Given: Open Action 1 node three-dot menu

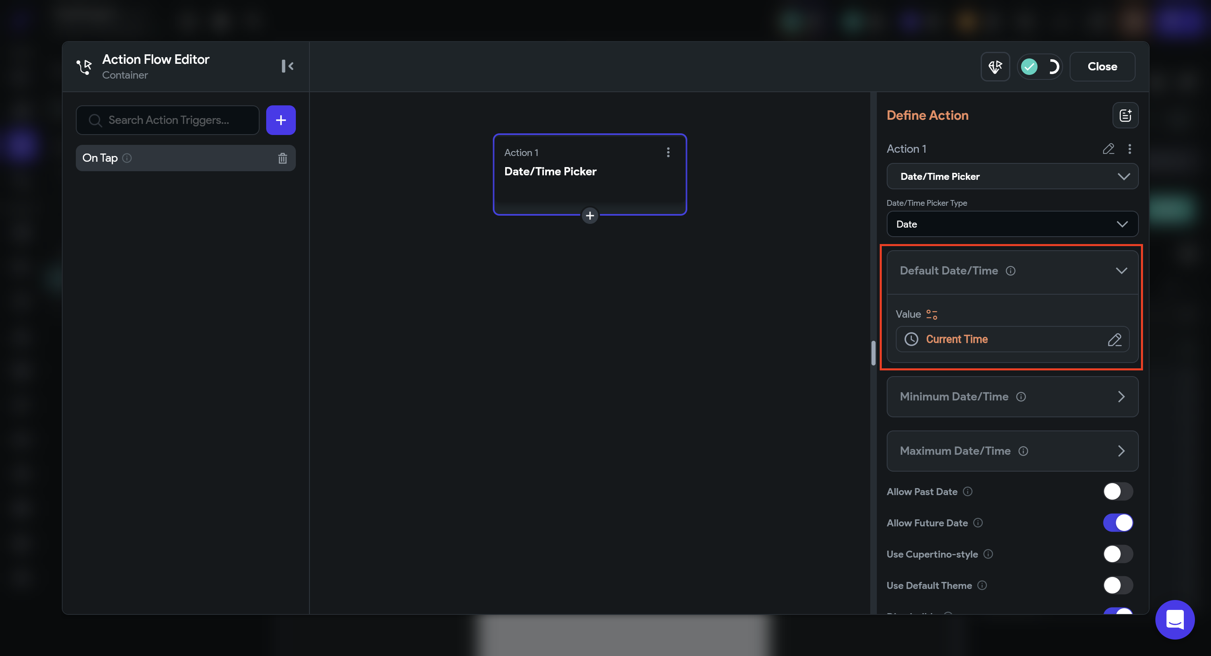Looking at the screenshot, I should (x=668, y=152).
